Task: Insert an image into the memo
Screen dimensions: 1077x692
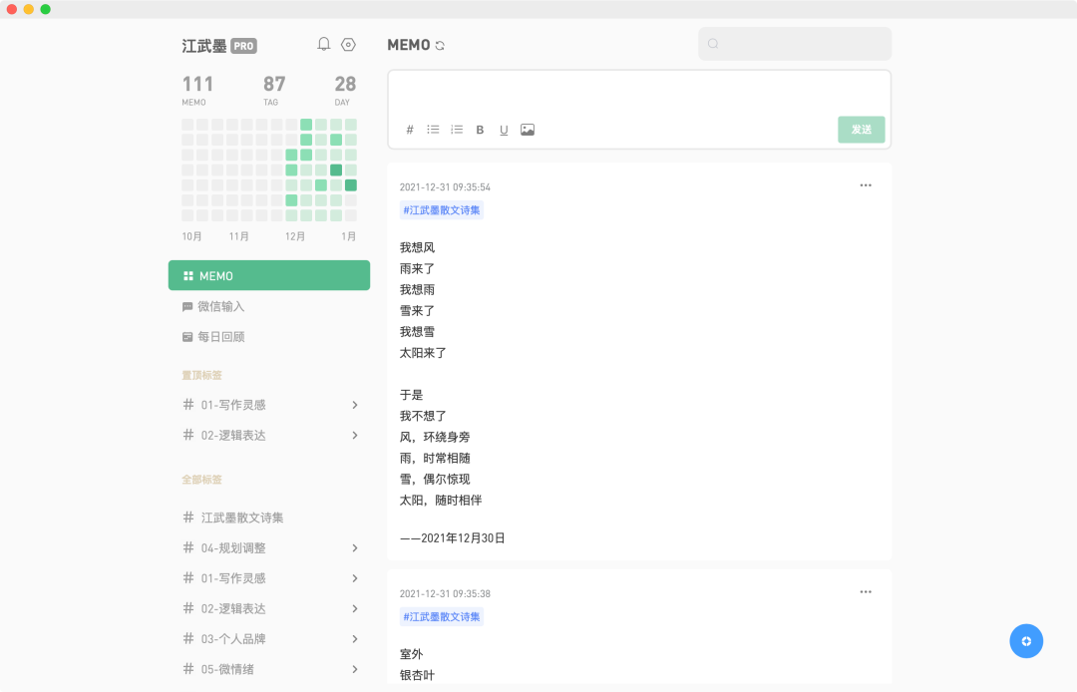Action: (x=528, y=130)
